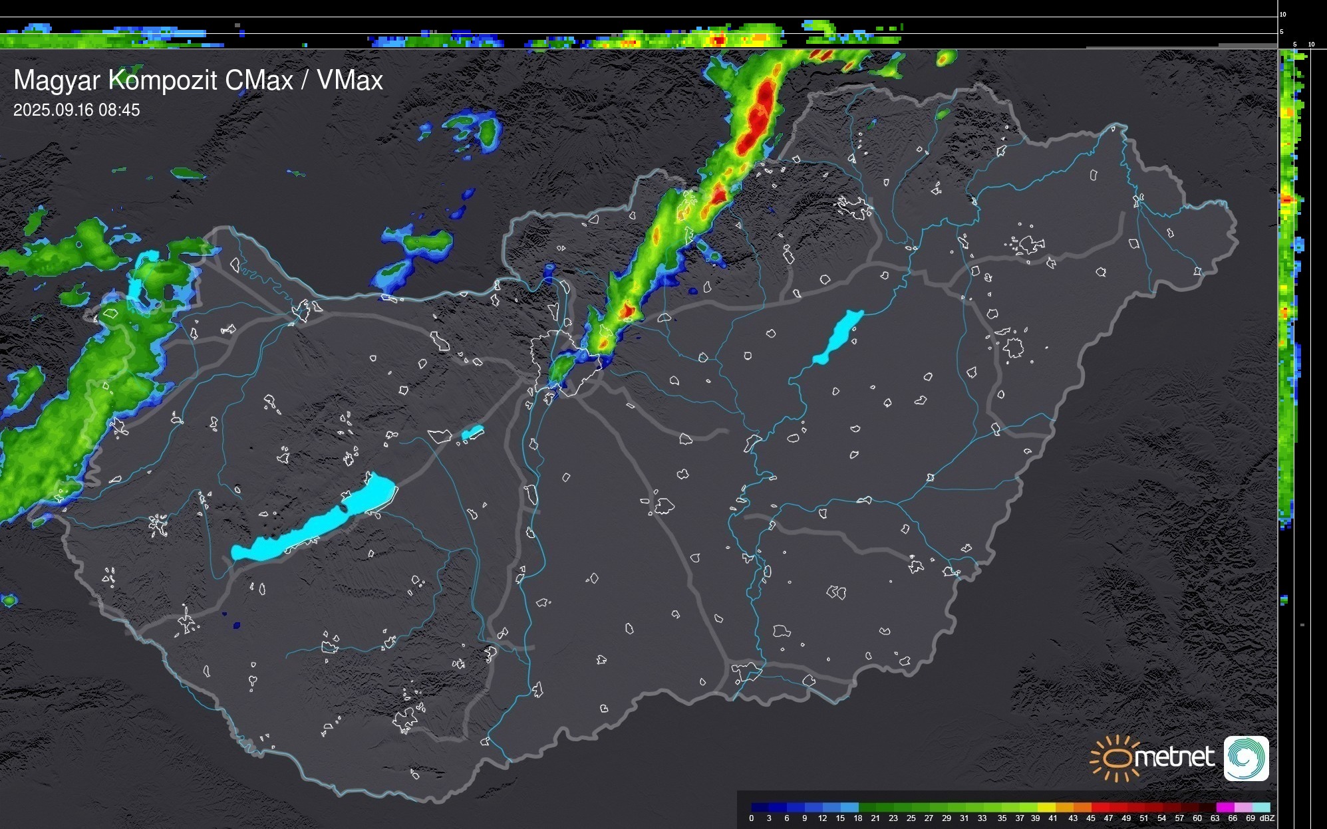Viewport: 1327px width, 829px height.
Task: Click the Magyar Kompozit CMax / VMax title
Action: (198, 80)
